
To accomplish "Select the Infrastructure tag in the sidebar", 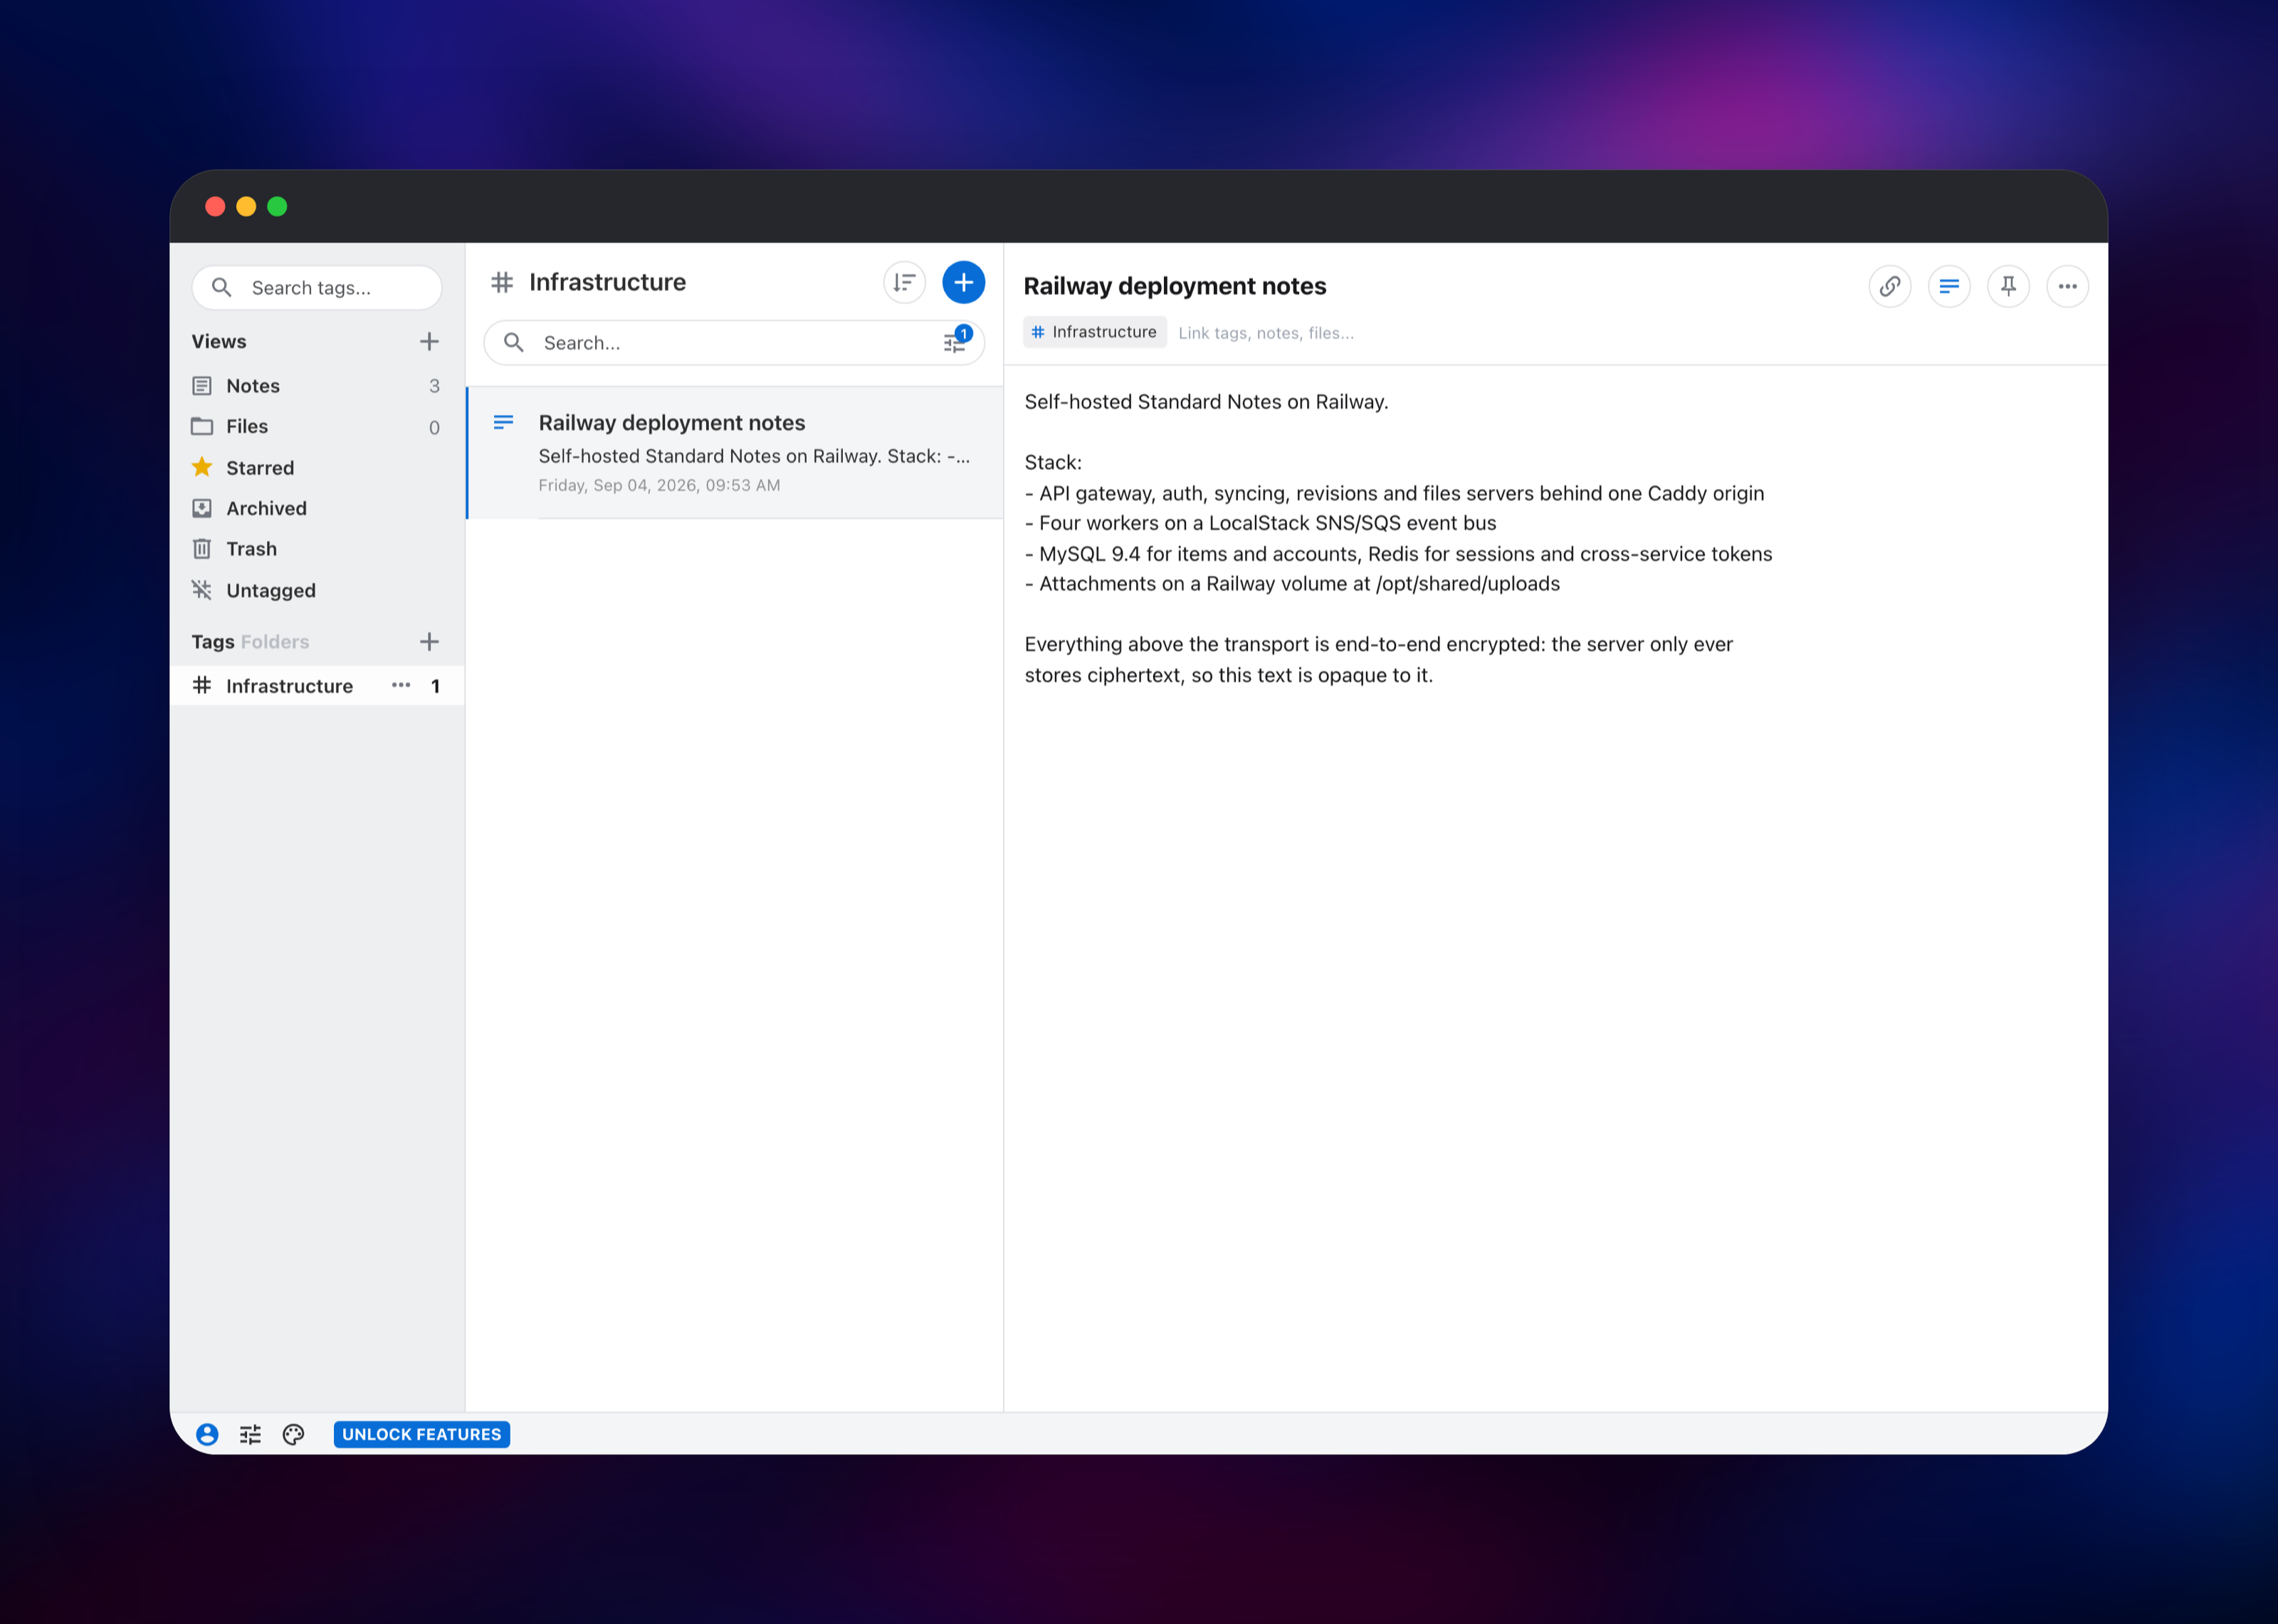I will [x=316, y=686].
